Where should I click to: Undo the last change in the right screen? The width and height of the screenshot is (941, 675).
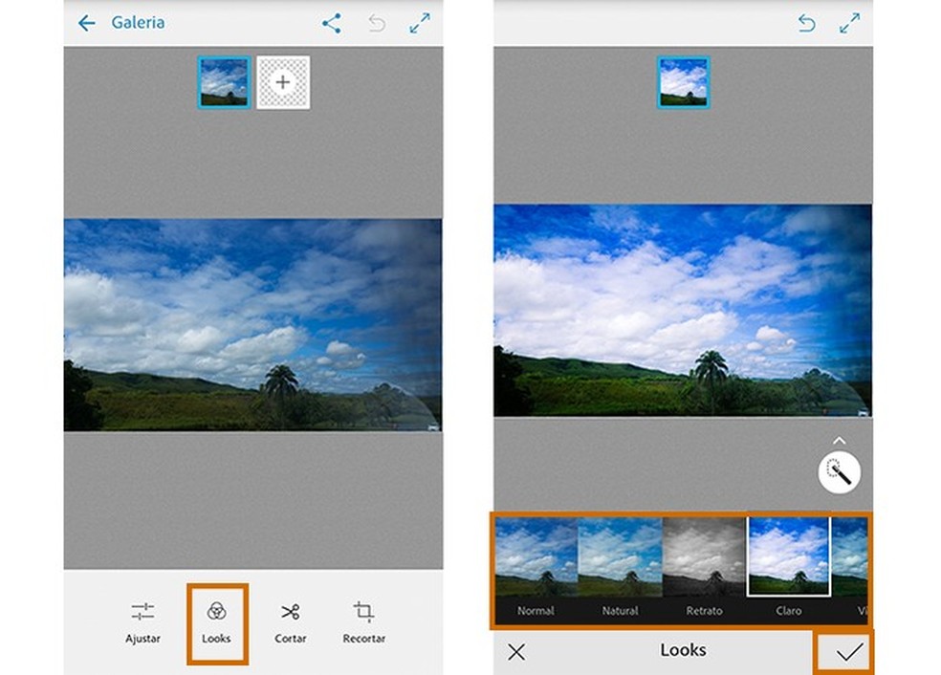pos(806,23)
